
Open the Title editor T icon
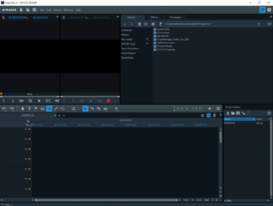point(29,109)
